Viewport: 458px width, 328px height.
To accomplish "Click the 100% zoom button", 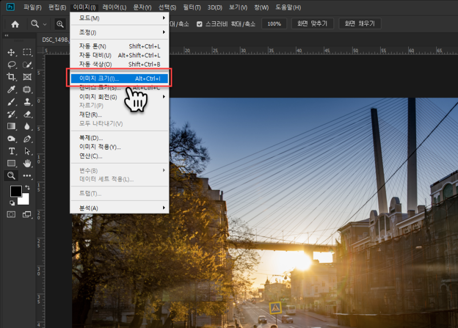I will pyautogui.click(x=274, y=24).
